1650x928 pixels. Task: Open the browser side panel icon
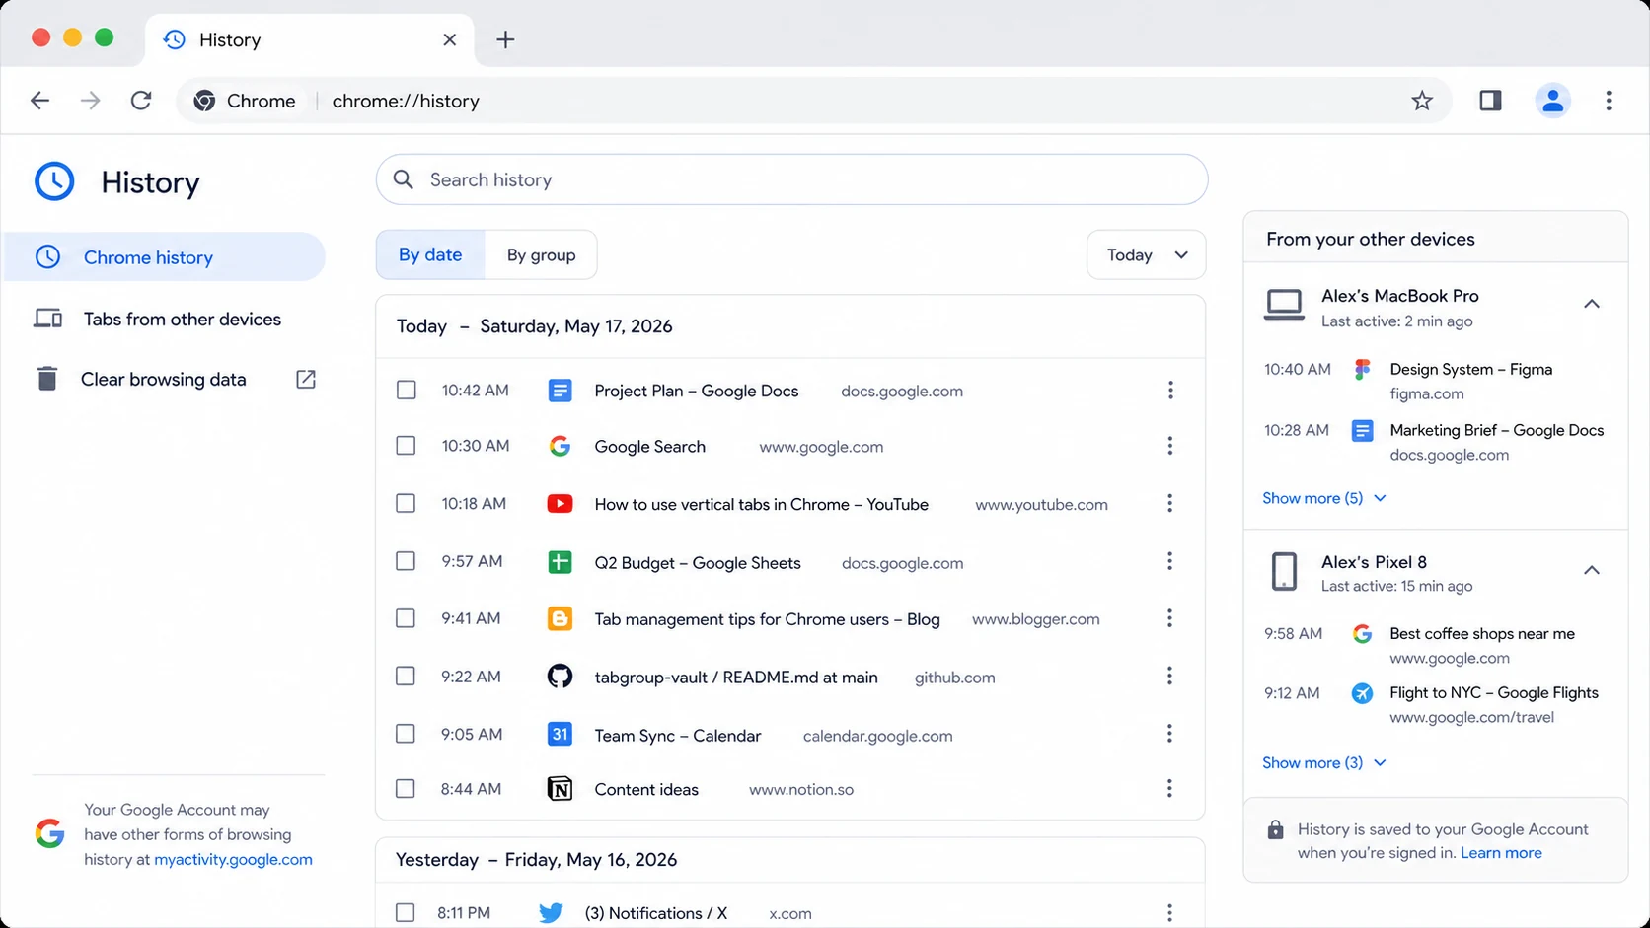1490,101
